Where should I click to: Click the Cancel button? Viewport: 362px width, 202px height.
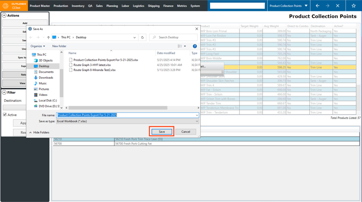pos(186,132)
